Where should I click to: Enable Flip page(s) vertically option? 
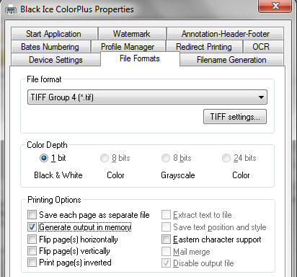(x=32, y=251)
